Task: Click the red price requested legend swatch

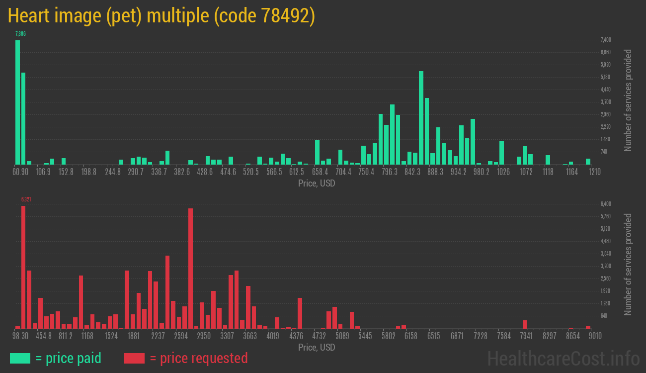Action: pos(134,358)
